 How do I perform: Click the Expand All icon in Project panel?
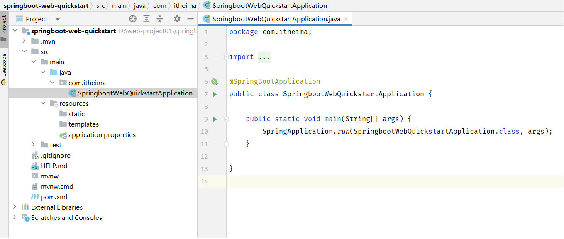(x=146, y=19)
